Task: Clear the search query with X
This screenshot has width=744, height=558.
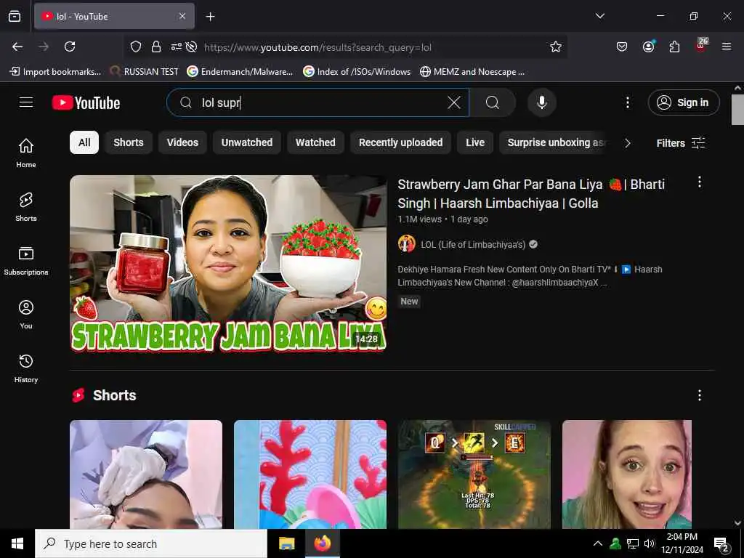Action: (x=454, y=102)
